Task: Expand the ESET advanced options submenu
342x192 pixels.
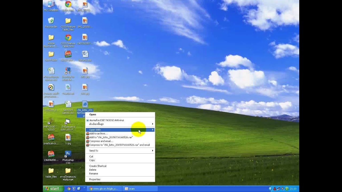Action: coord(120,124)
